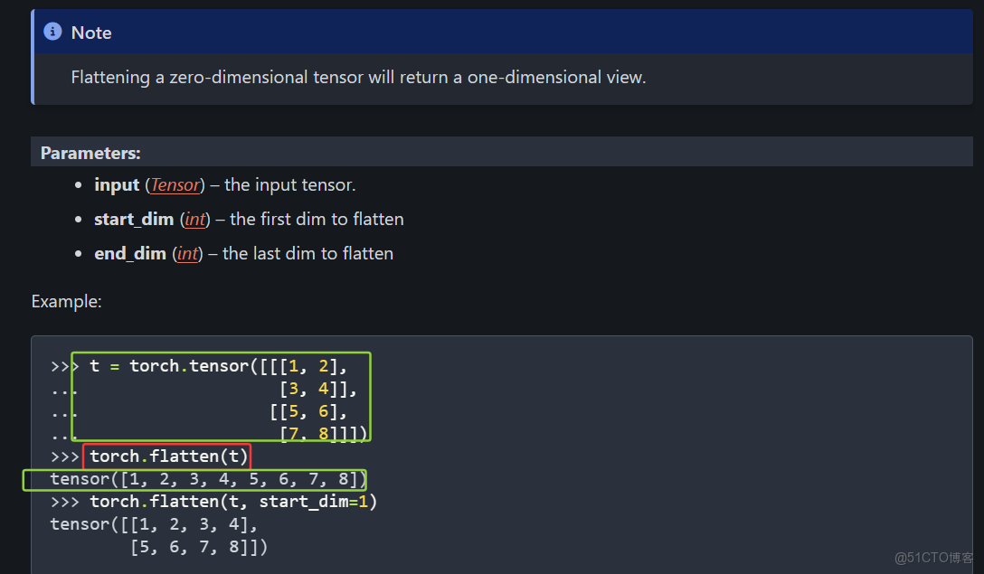Click the zero-dimensional tensor note sentence
984x574 pixels.
358,78
